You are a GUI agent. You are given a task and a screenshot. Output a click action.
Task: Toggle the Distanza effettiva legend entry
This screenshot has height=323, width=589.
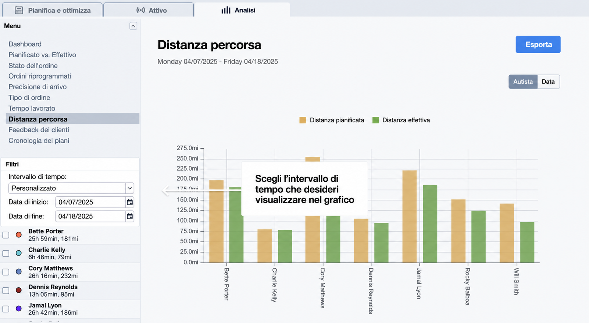coord(401,120)
